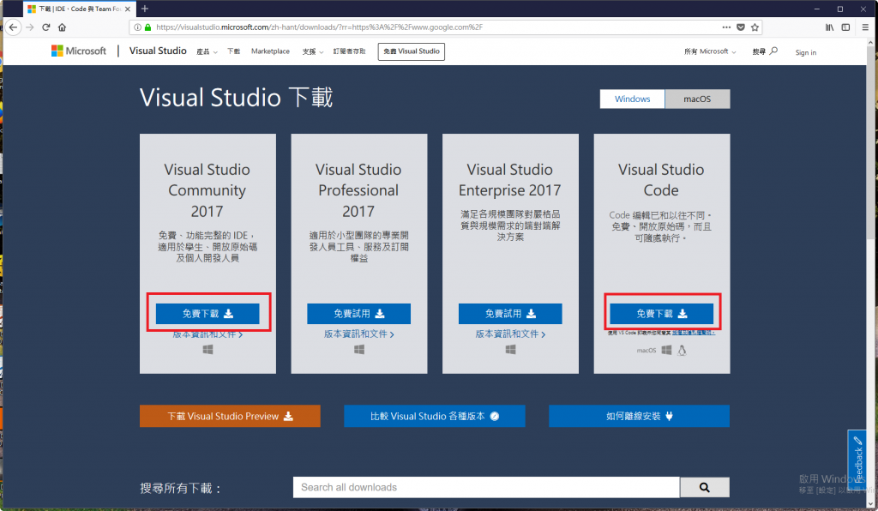The height and width of the screenshot is (511, 878).
Task: Reload the page with the refresh icon
Action: pos(46,27)
